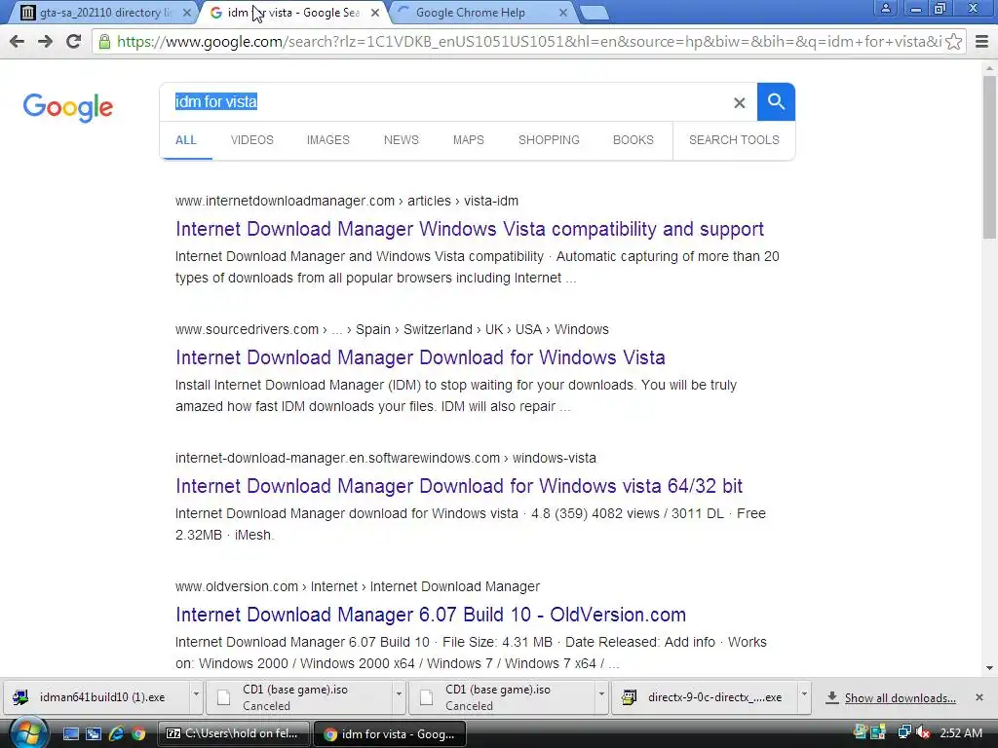This screenshot has height=748, width=998.
Task: Launch Chrome from the Quick Launch bar
Action: [x=138, y=734]
